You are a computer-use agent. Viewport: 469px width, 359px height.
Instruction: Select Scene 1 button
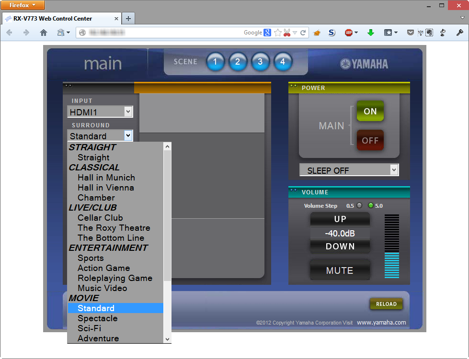tap(215, 62)
